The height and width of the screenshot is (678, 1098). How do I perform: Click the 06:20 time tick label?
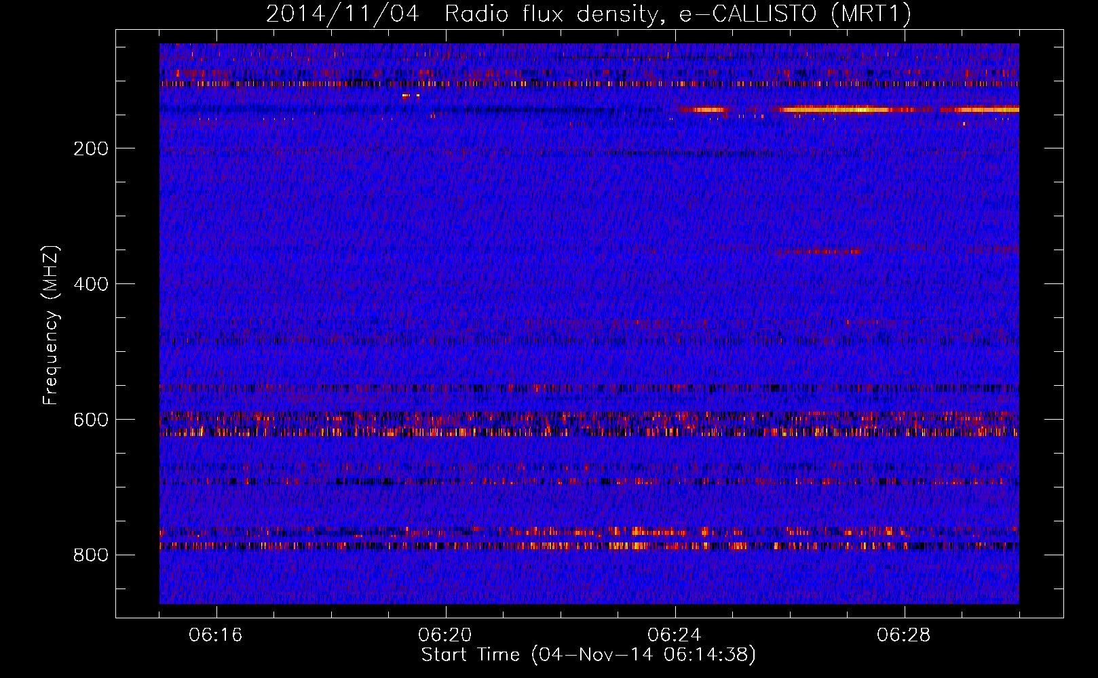click(445, 635)
